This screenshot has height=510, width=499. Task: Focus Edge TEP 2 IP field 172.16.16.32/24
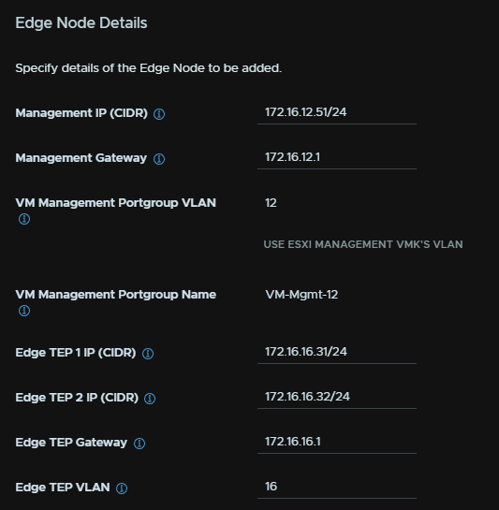coord(337,397)
